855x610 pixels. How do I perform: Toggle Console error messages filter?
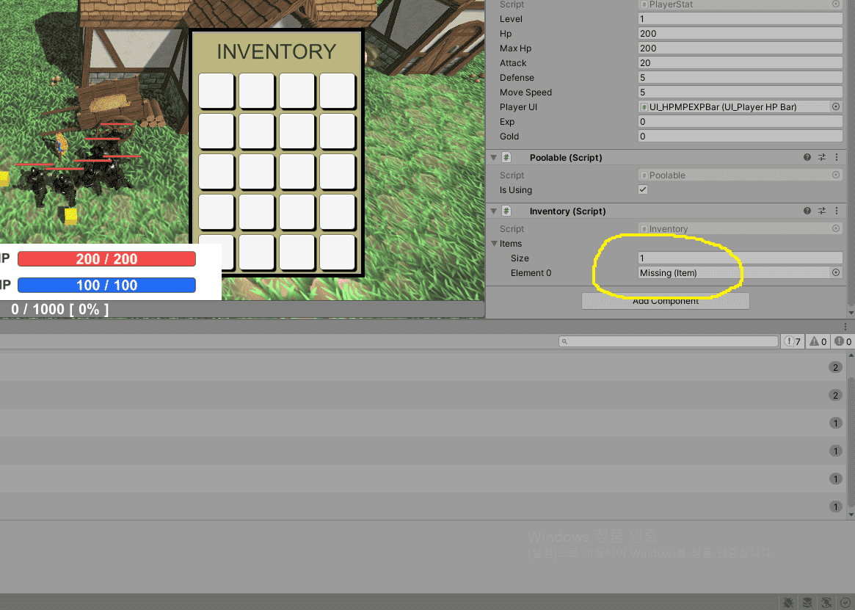pyautogui.click(x=843, y=341)
